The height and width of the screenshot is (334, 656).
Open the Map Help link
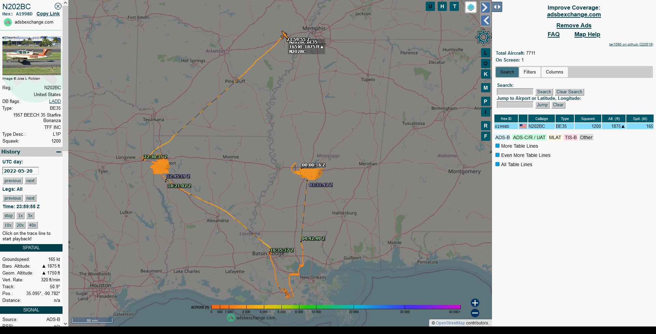pyautogui.click(x=587, y=35)
